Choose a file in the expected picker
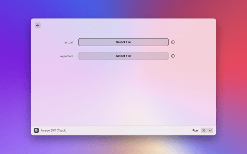 (x=123, y=56)
